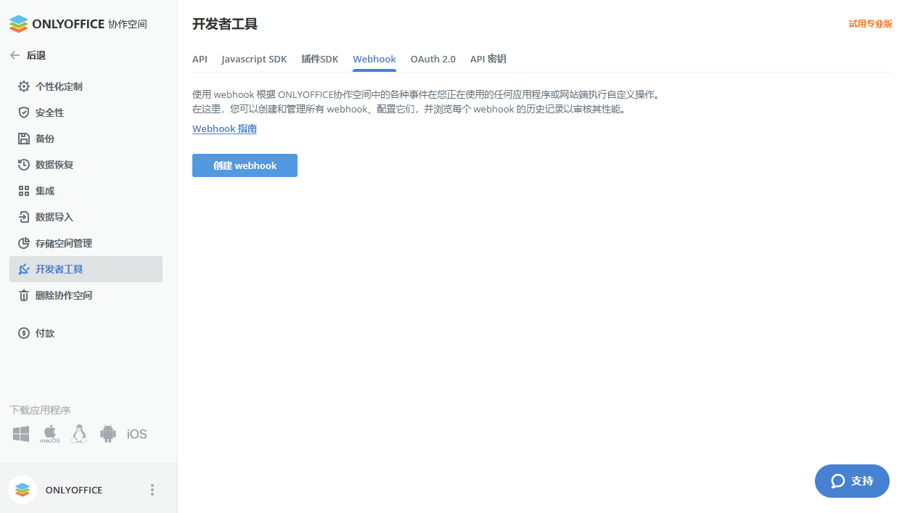The height and width of the screenshot is (513, 902).
Task: Download the Android mobile app
Action: [108, 434]
